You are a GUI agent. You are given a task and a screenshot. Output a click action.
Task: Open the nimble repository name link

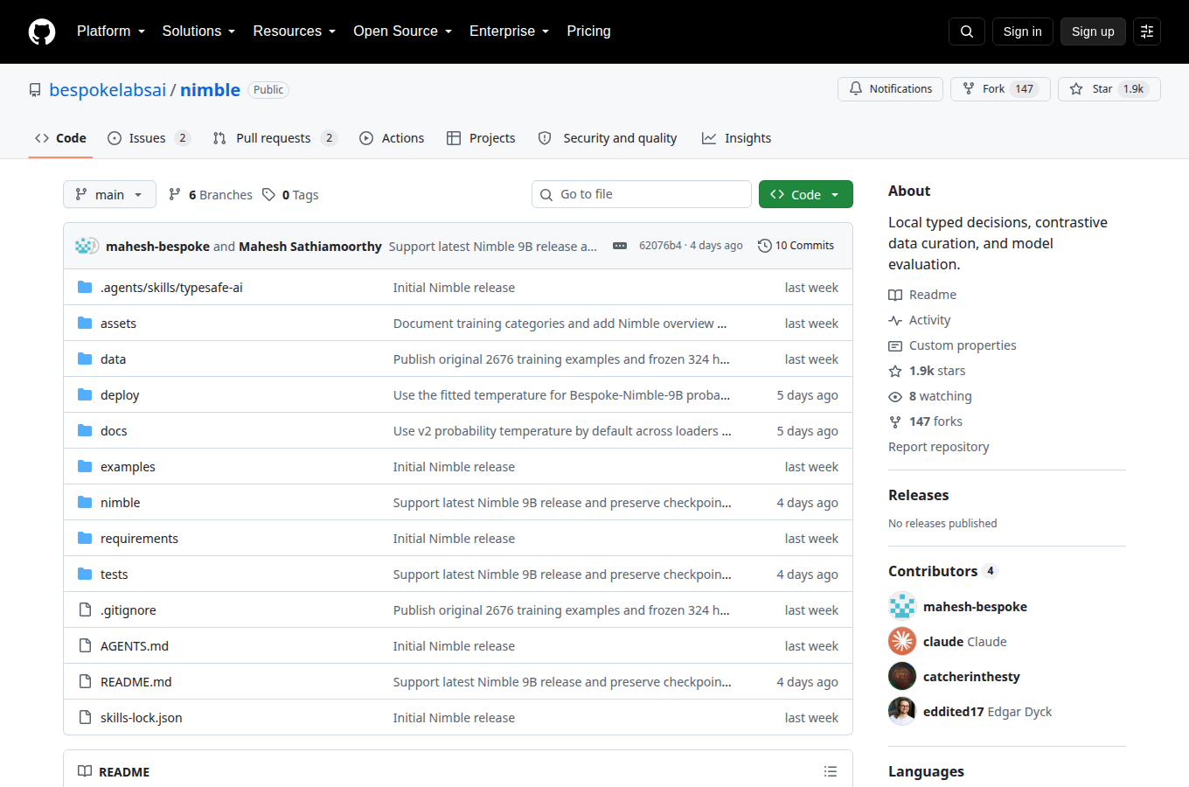(x=210, y=90)
